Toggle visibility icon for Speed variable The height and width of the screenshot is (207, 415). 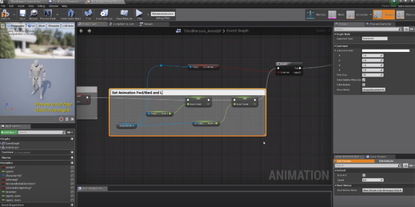pos(72,172)
